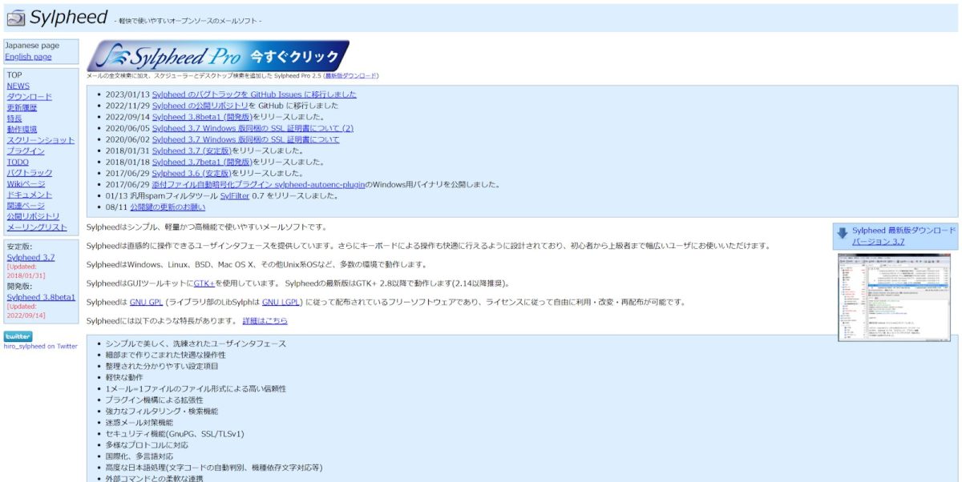Click 詳細はこちら link
Screen dimensions: 962x482
tap(265, 321)
